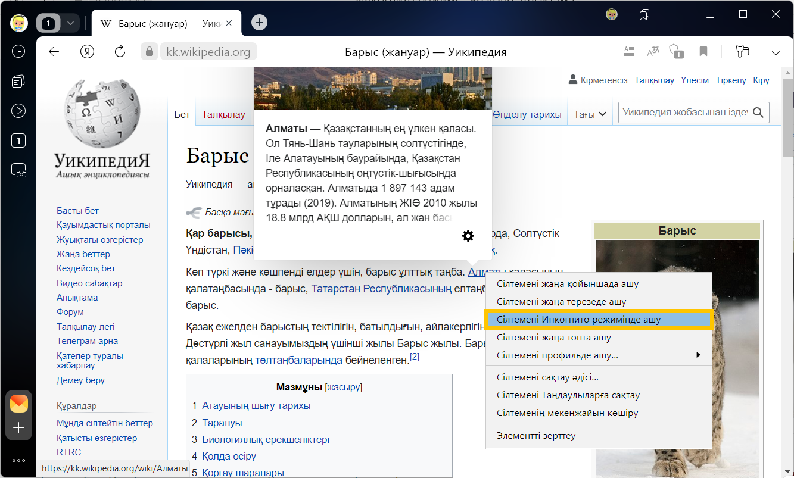Choose Сілтемені сақтау әдісі
The height and width of the screenshot is (478, 794).
coord(599,377)
